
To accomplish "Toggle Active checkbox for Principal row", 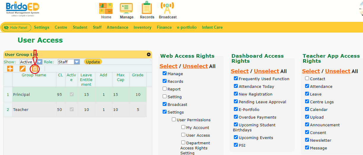I will tap(71, 94).
